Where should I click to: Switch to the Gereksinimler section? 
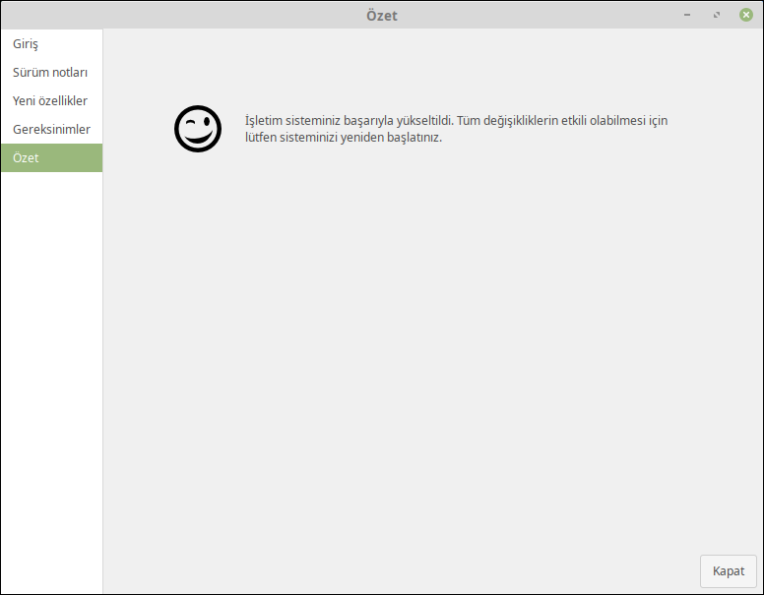point(51,129)
